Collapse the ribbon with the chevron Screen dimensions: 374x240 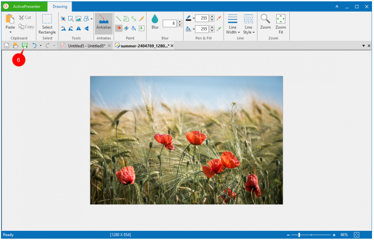tap(337, 7)
